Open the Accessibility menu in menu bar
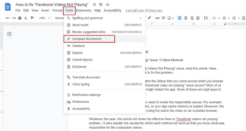Screen dimensions: 246x131 [x=112, y=10]
